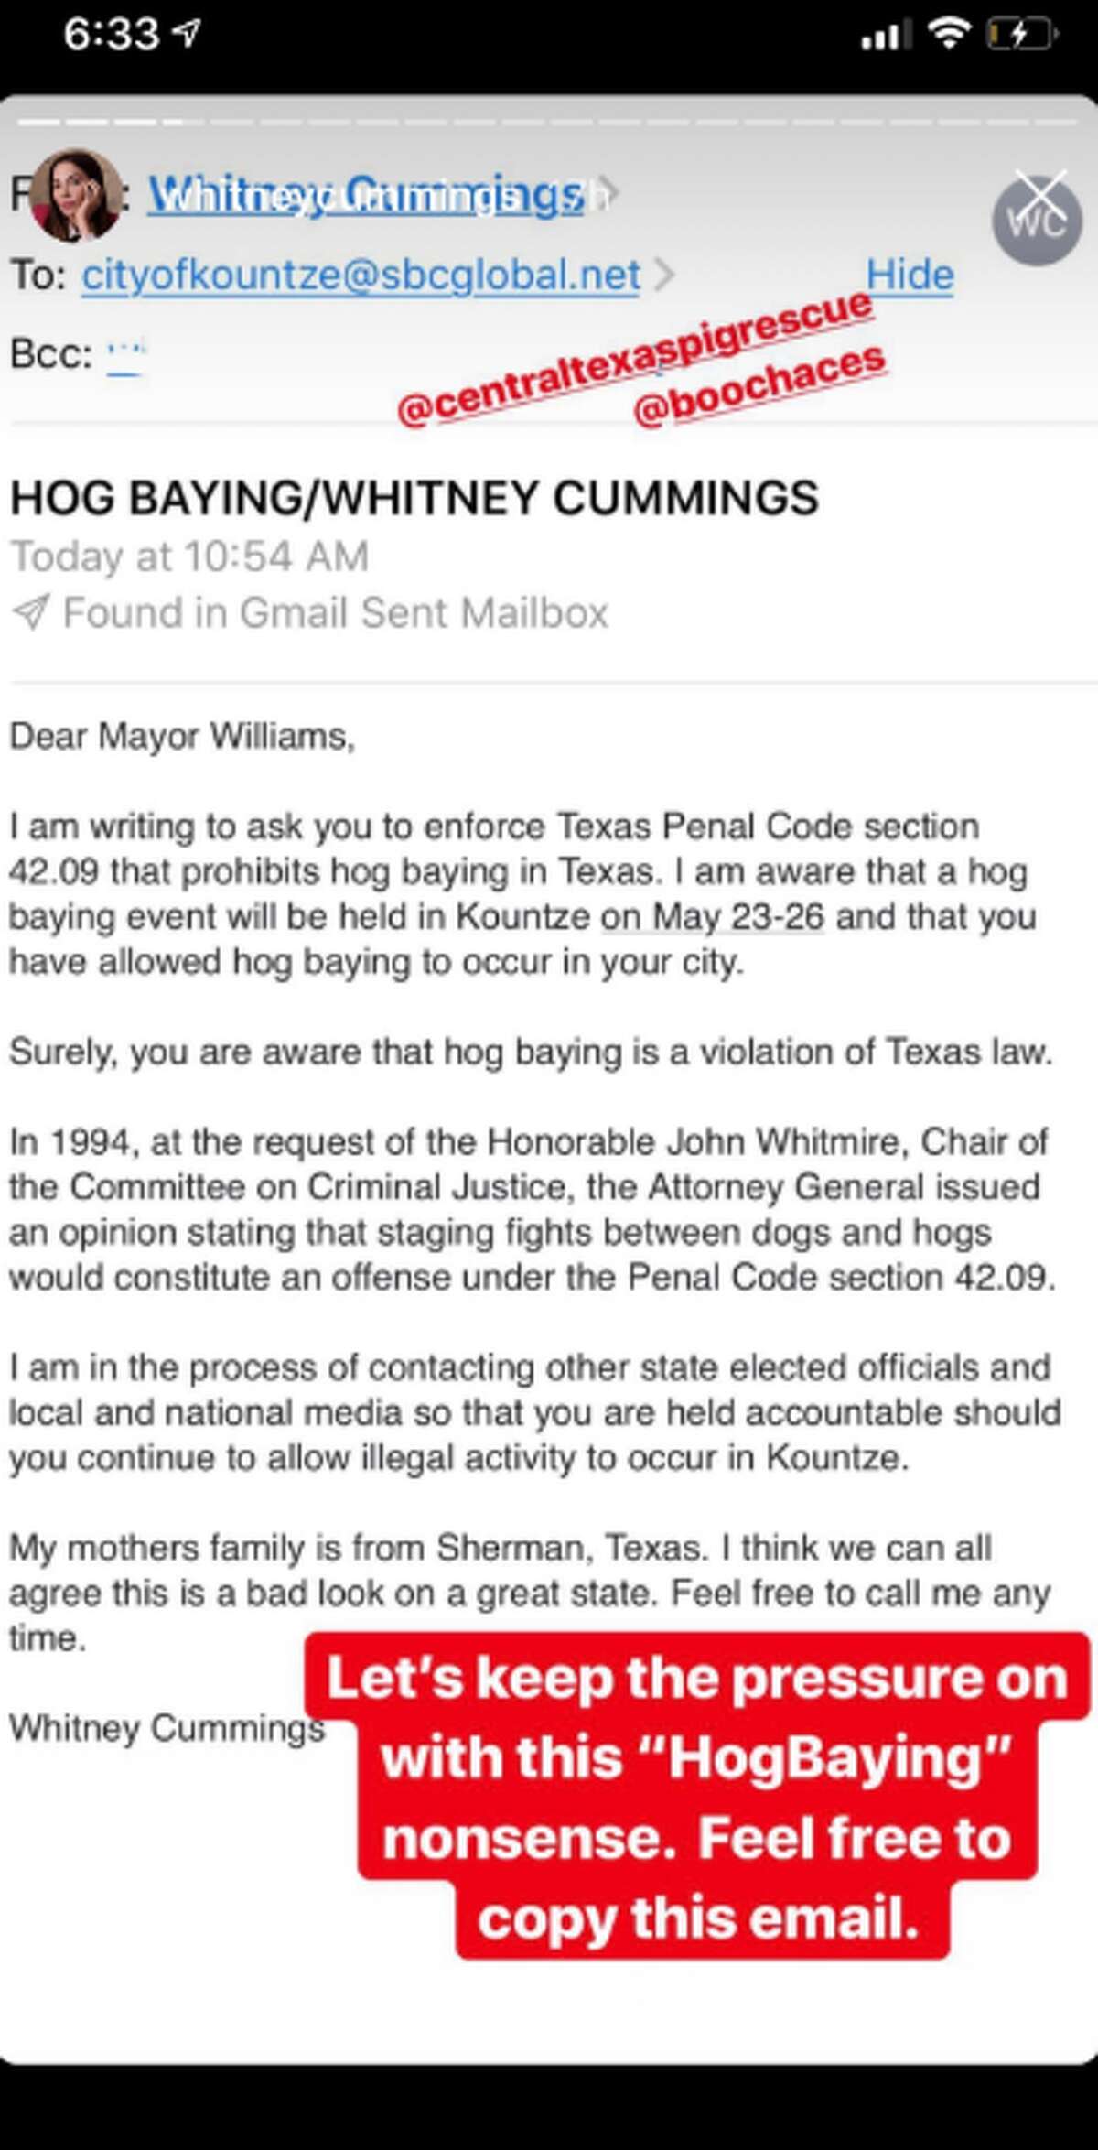Tap the hidden Bcc recipient field
Screen dimensions: 1098x2150
pos(125,354)
